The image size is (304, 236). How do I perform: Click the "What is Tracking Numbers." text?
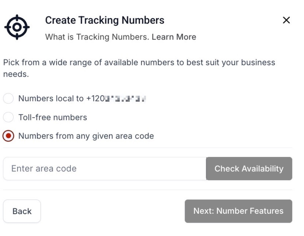click(x=97, y=37)
